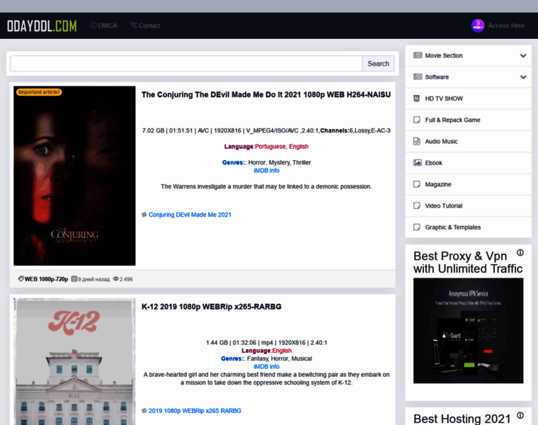The image size is (538, 425).
Task: Click the Full & Repack Game icon
Action: pos(416,120)
